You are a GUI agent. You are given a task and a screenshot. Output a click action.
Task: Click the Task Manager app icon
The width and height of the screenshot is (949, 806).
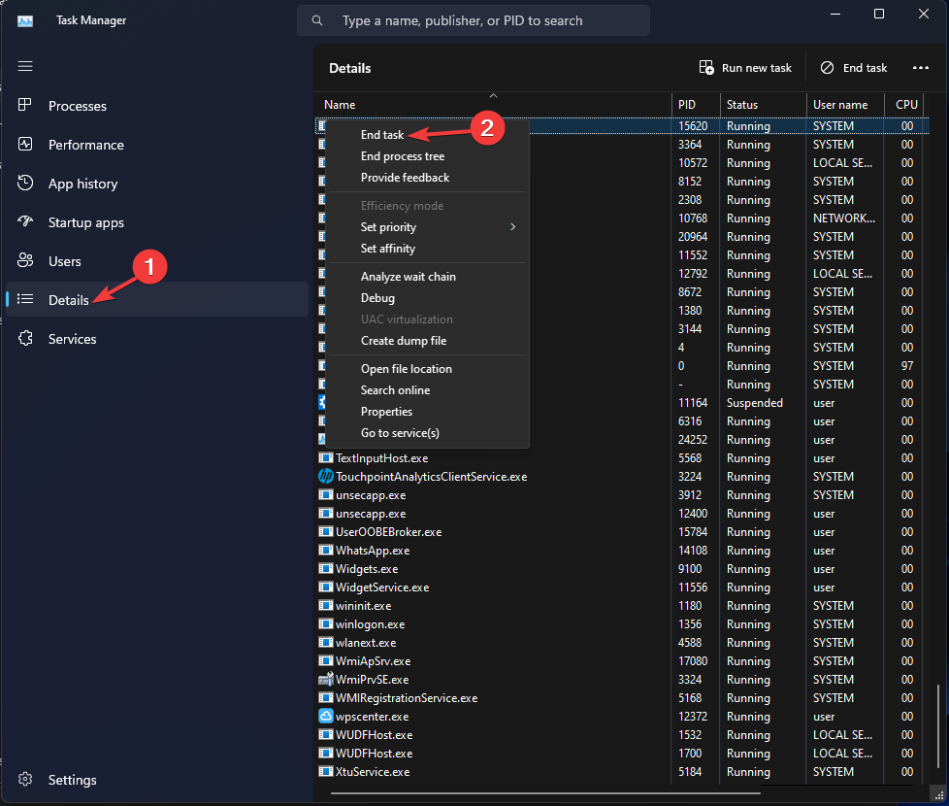point(25,21)
